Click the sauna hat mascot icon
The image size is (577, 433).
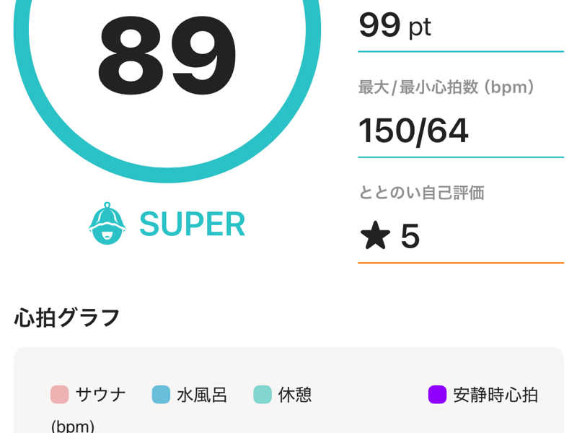pyautogui.click(x=107, y=224)
